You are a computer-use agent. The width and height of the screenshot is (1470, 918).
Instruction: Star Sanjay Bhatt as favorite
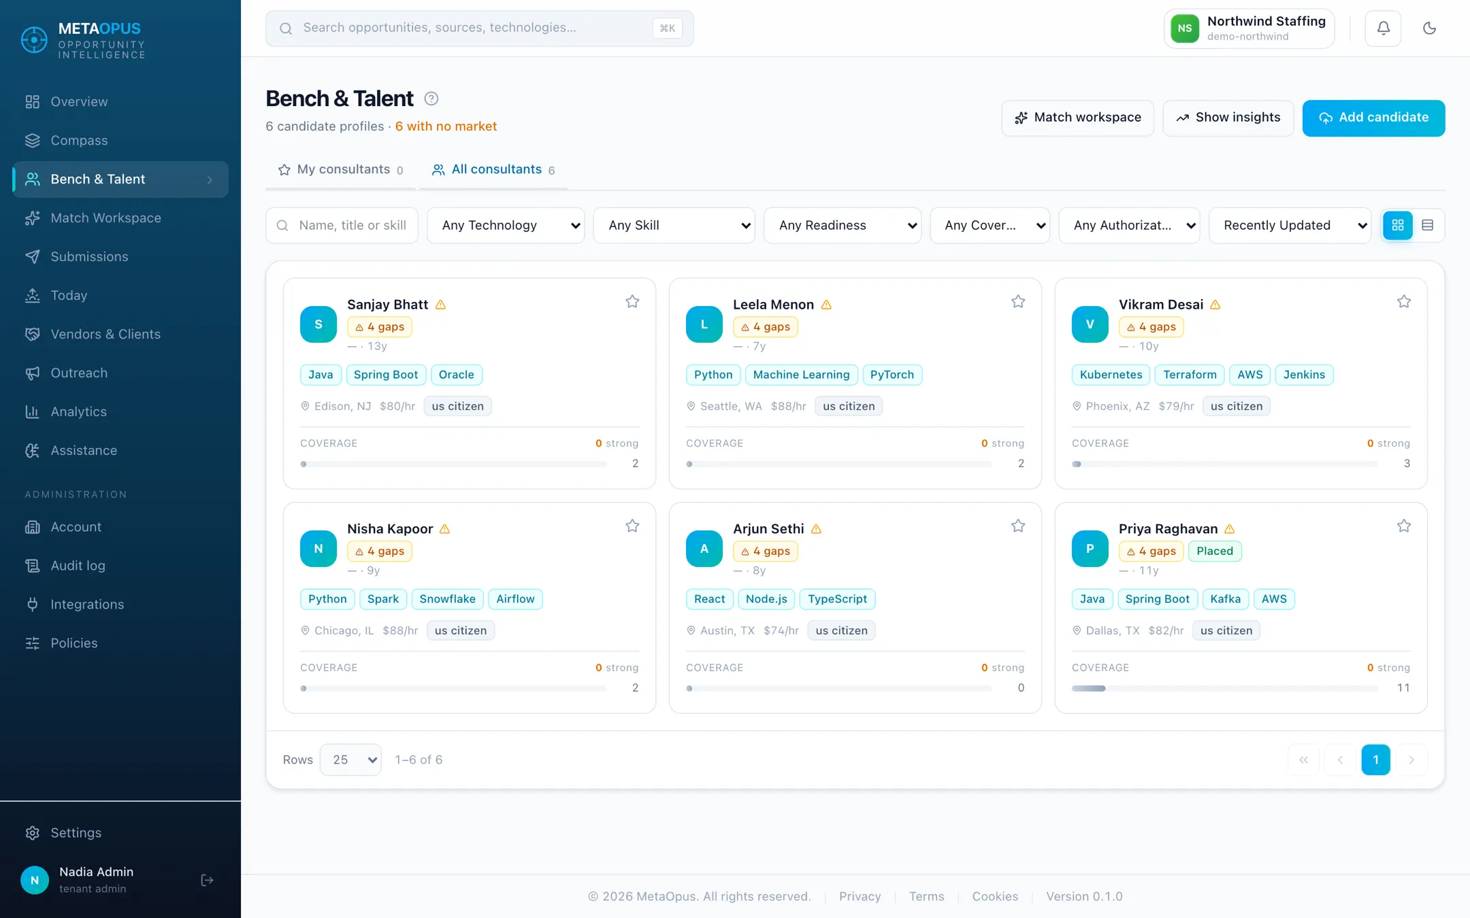[x=632, y=301]
